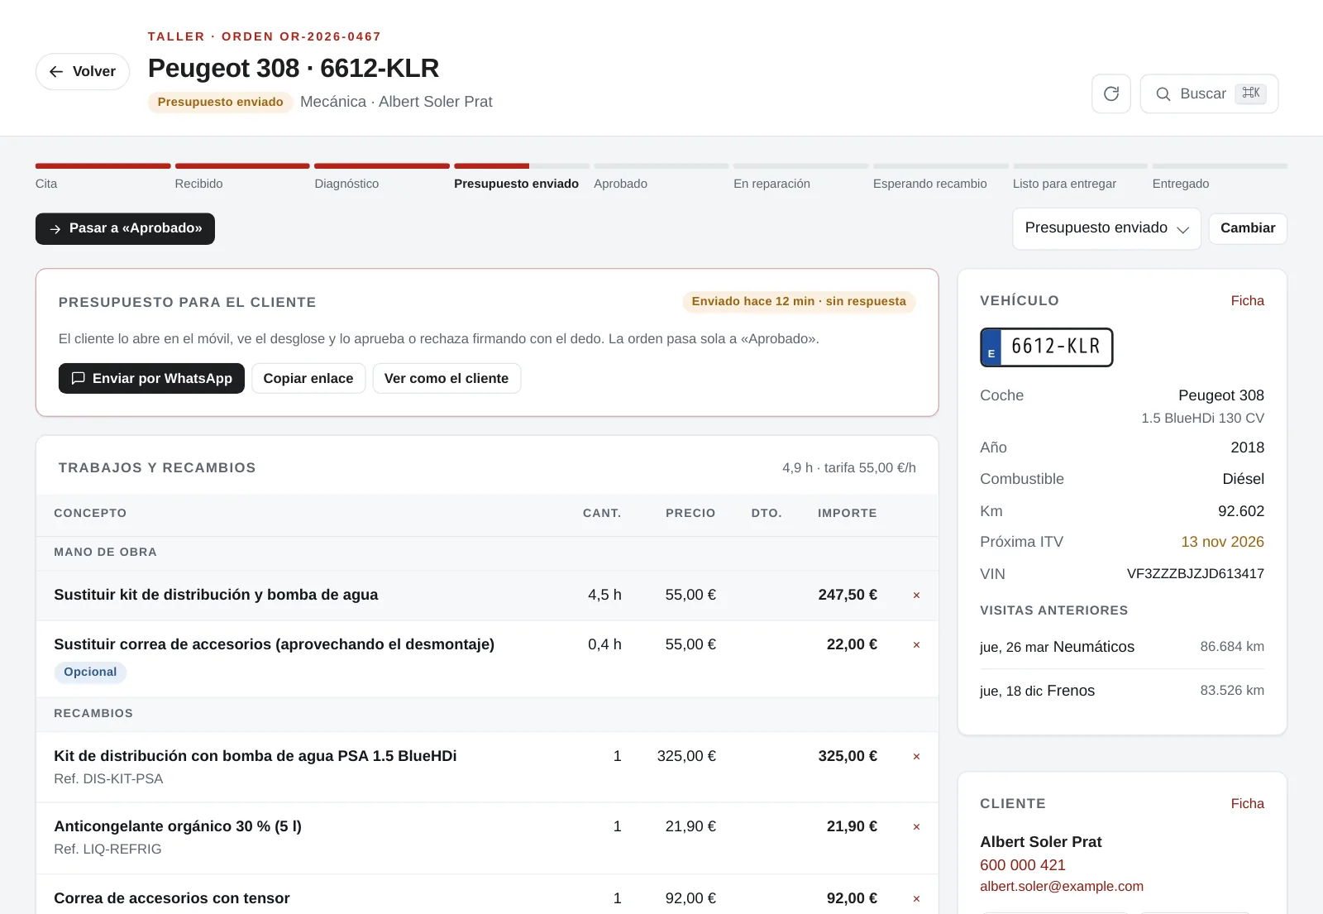The image size is (1323, 914).
Task: Select the Diagnóstico progress step
Action: 382,177
